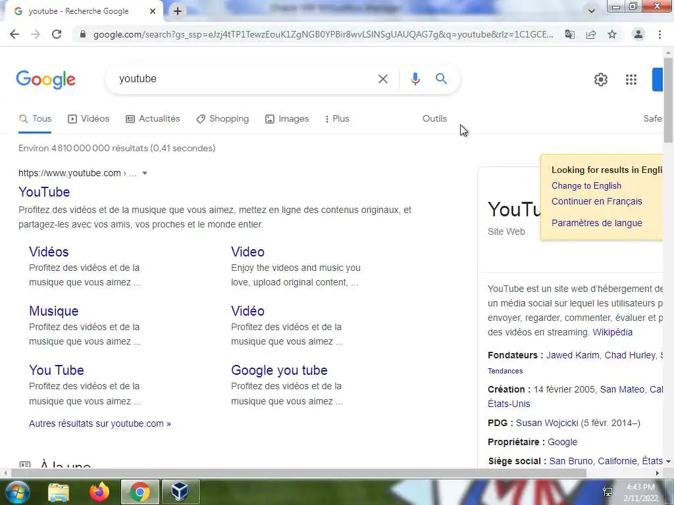Expand tab search chevron in title bar
Viewport: 674px width, 505px height.
592,11
